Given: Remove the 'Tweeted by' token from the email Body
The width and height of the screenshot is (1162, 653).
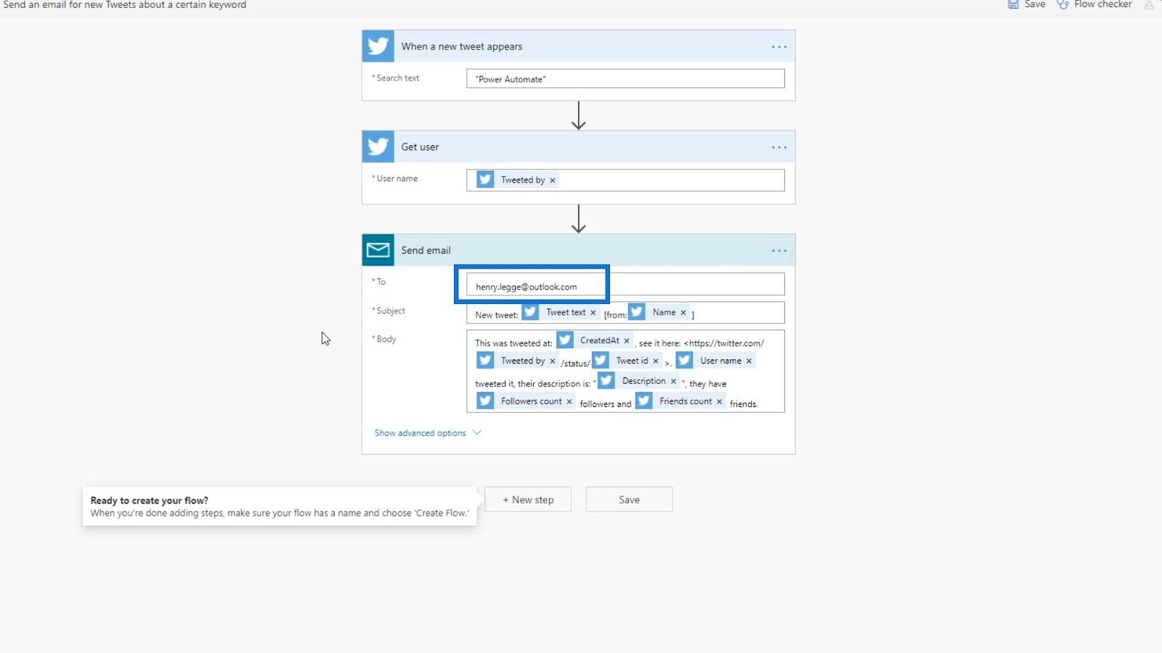Looking at the screenshot, I should pos(553,361).
